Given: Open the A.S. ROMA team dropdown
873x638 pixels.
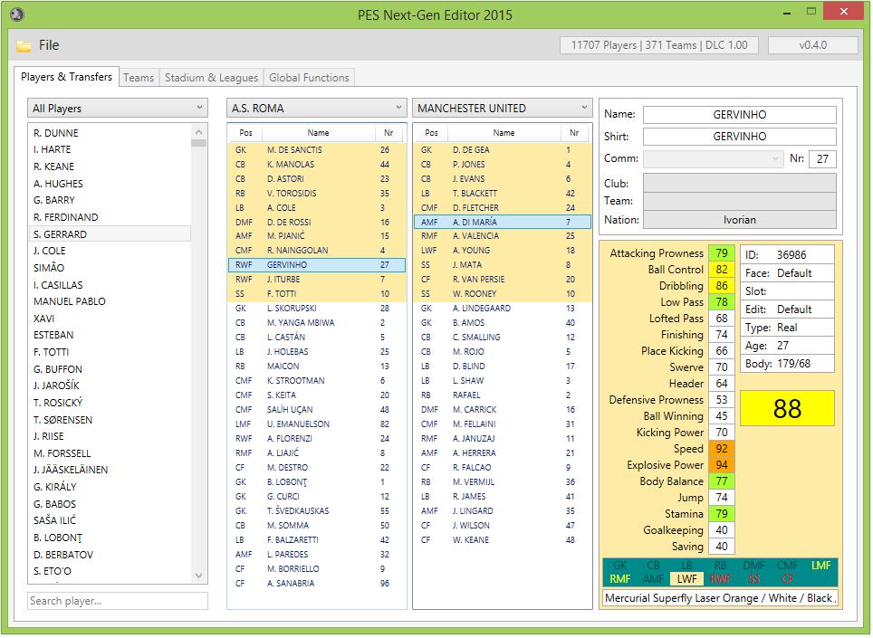Looking at the screenshot, I should click(317, 108).
